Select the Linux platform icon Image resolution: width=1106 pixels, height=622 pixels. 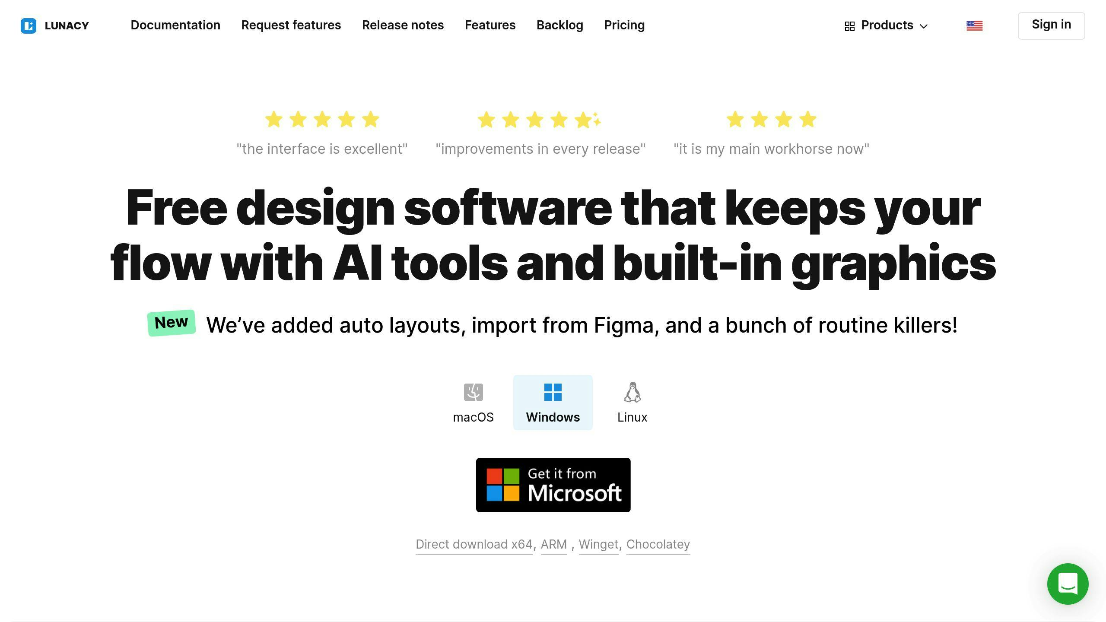pos(632,392)
